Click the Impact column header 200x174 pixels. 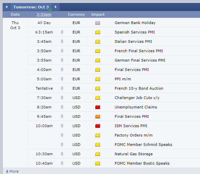pos(98,14)
